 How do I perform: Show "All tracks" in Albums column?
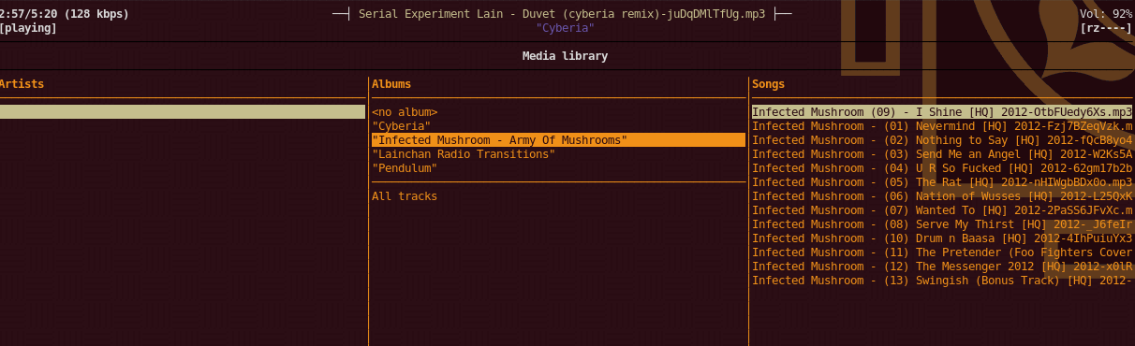coord(405,196)
